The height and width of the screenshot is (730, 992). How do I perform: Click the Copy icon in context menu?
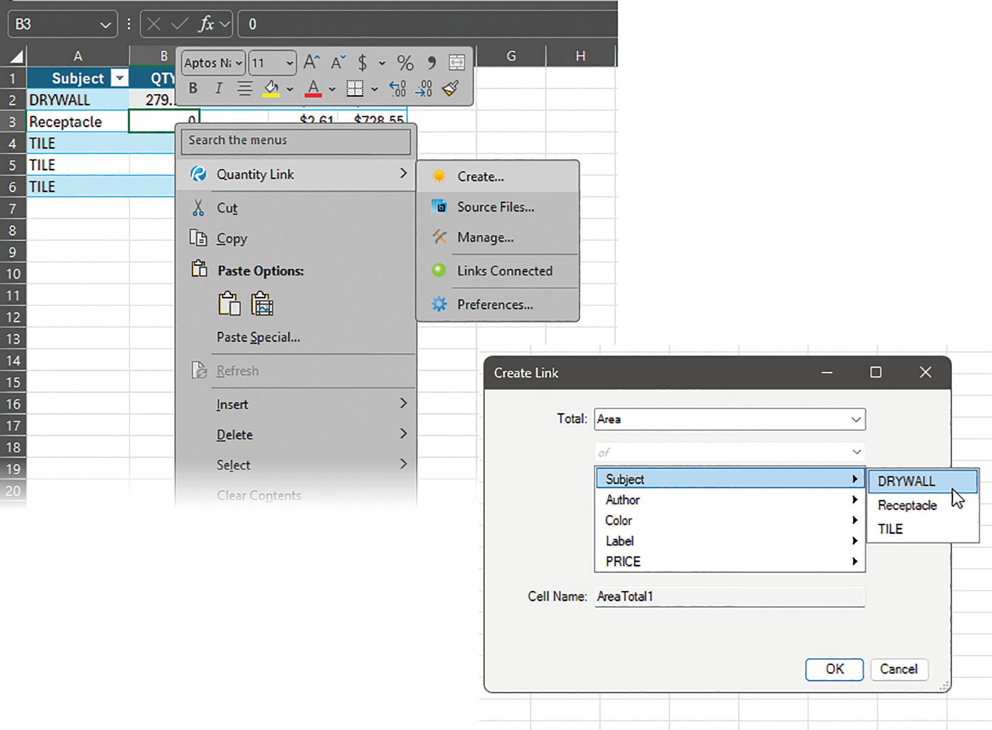pos(198,238)
